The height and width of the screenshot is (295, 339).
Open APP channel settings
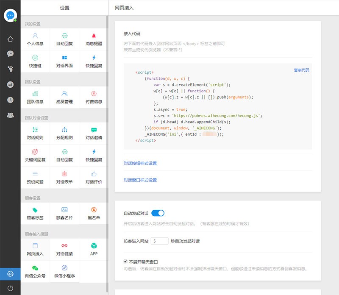(x=94, y=249)
